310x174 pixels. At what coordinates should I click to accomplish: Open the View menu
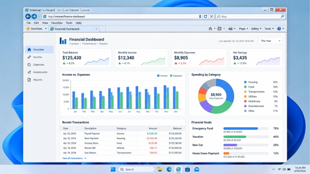point(45,23)
